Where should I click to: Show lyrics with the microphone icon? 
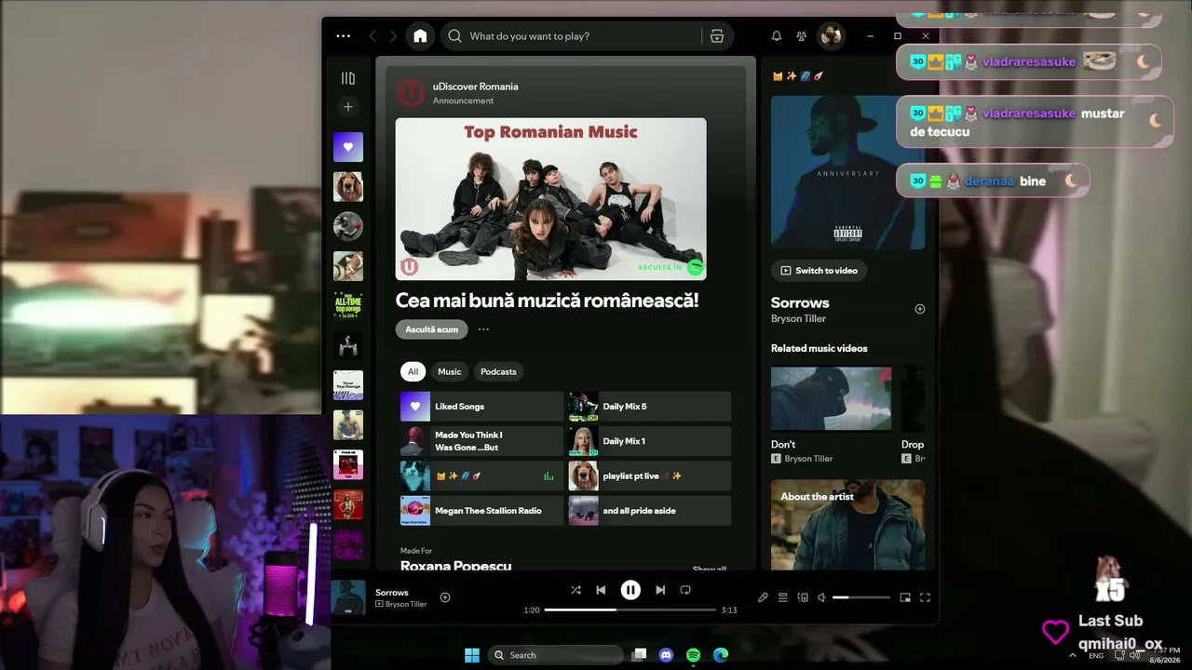pyautogui.click(x=763, y=597)
